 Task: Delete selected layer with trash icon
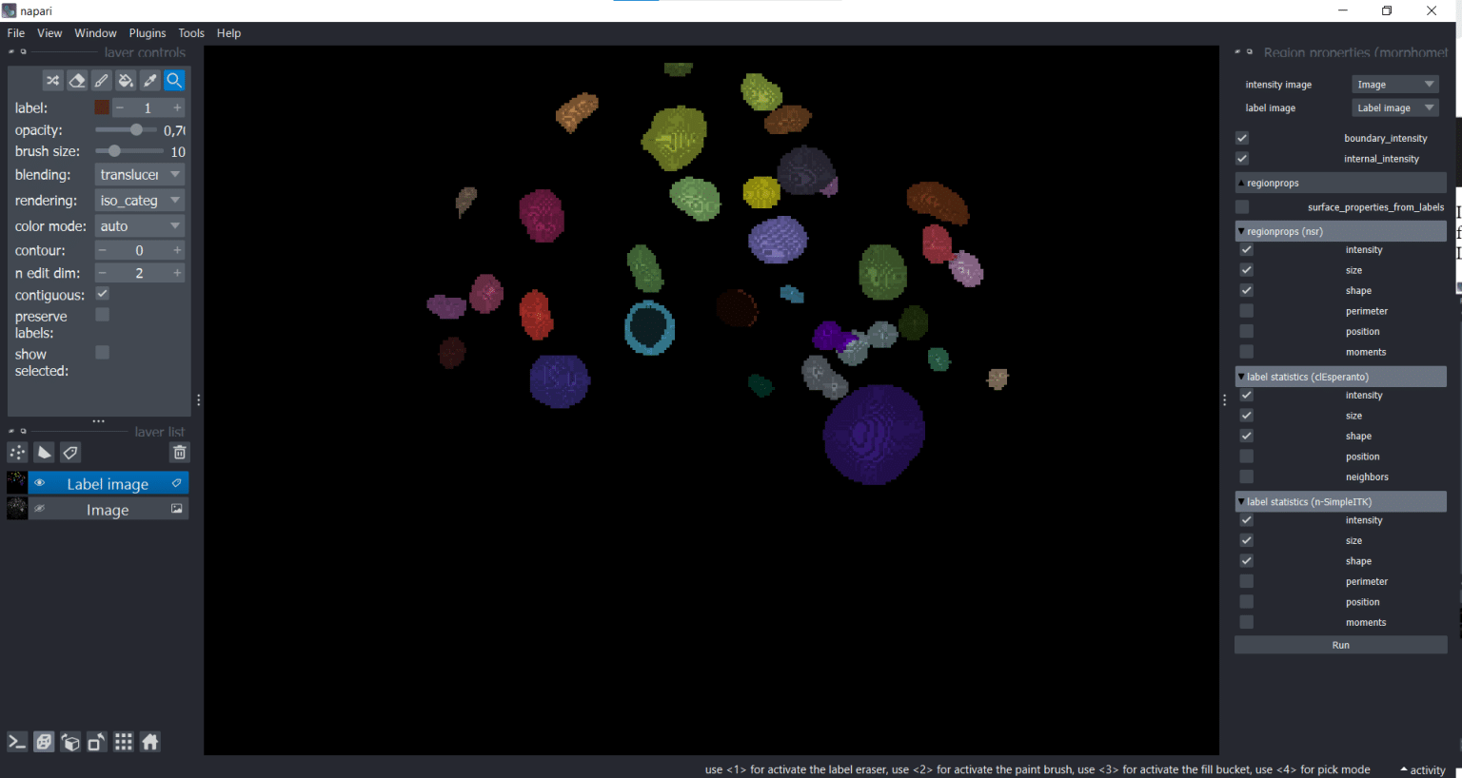point(179,453)
